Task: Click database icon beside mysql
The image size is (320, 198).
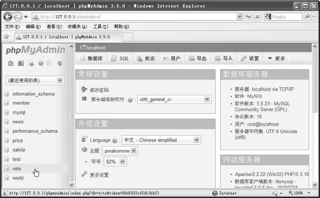Action: pyautogui.click(x=7, y=112)
